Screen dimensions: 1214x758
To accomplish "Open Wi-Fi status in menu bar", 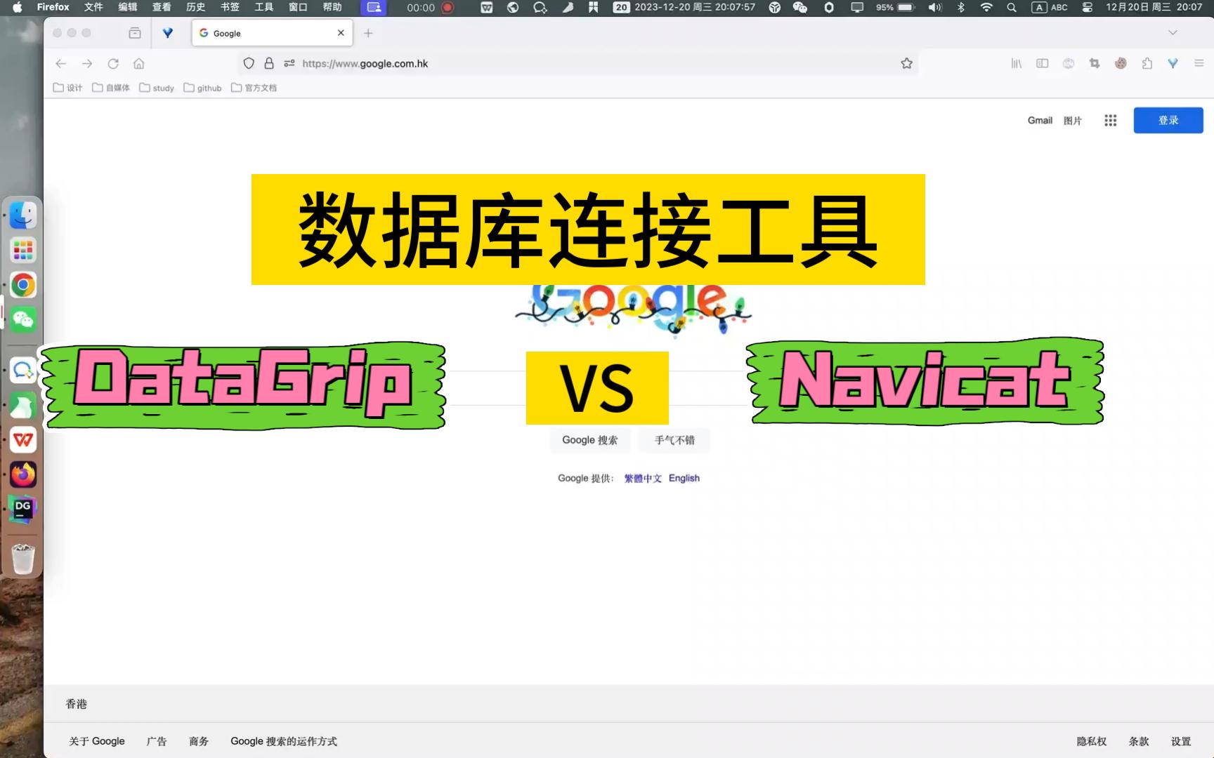I will click(986, 7).
